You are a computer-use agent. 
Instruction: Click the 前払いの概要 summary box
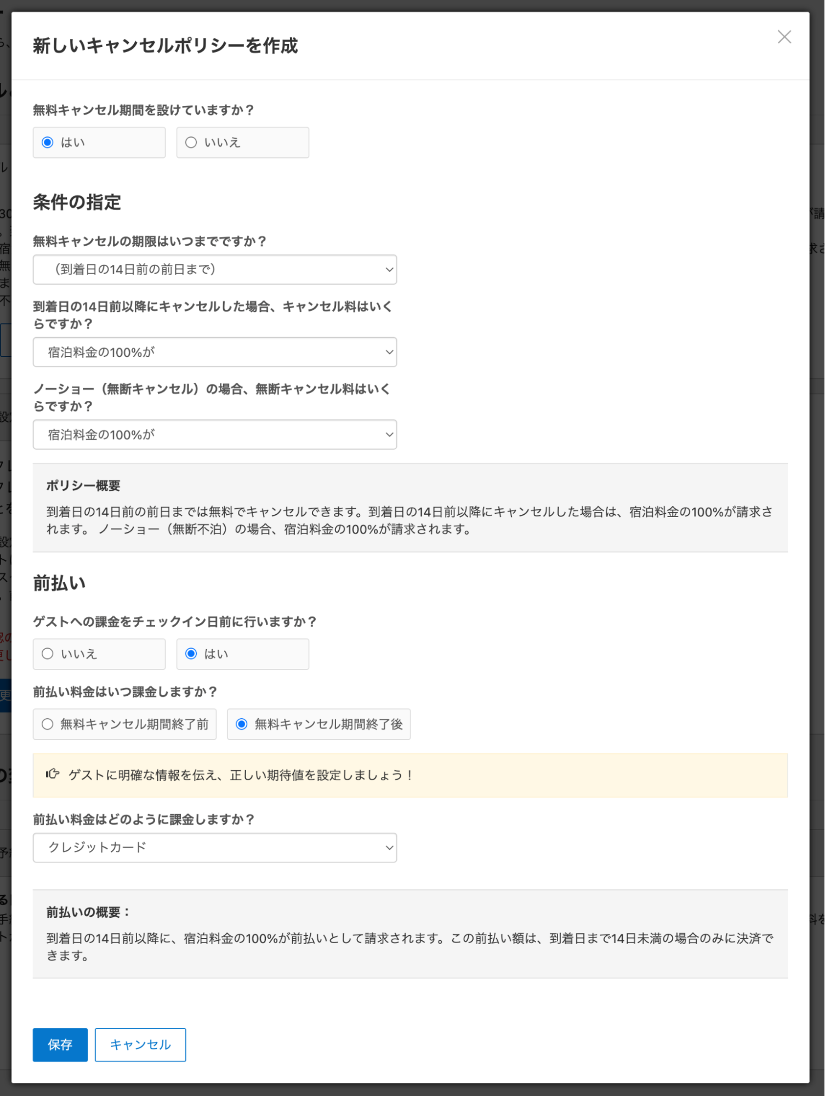pyautogui.click(x=409, y=934)
